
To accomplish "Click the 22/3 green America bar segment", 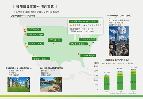I will tap(107, 84).
